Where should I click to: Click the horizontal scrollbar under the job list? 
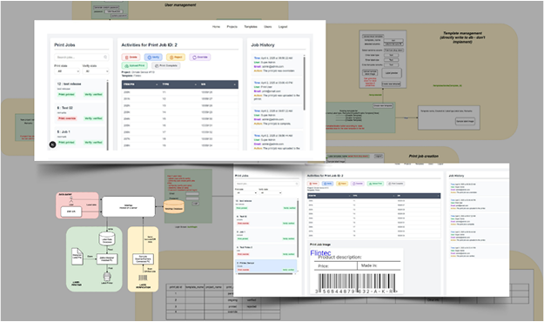[x=265, y=274]
